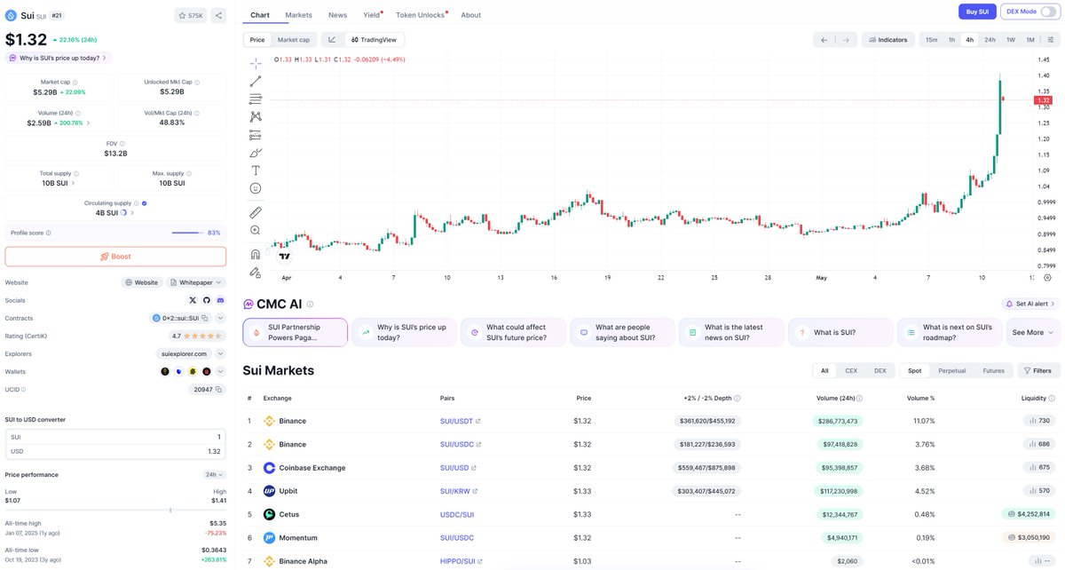Redo chart action with right arrow
This screenshot has width=1065, height=570.
(x=847, y=40)
